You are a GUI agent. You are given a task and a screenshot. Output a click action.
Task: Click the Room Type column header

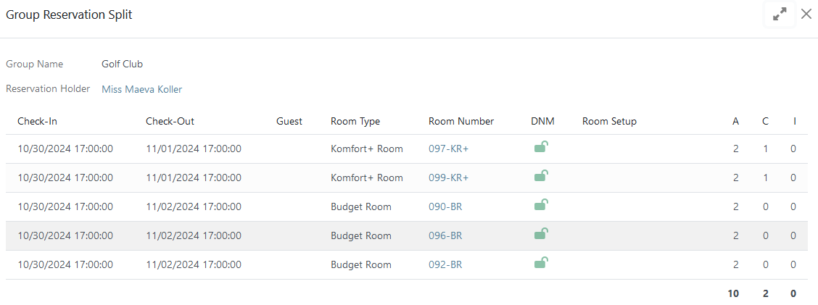355,121
